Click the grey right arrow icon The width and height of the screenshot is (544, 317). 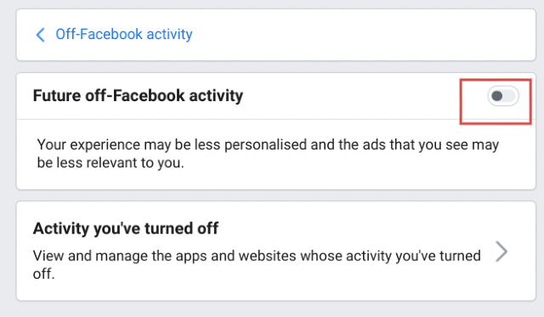501,252
